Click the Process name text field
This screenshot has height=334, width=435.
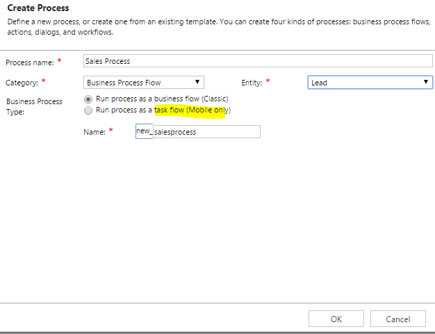257,61
